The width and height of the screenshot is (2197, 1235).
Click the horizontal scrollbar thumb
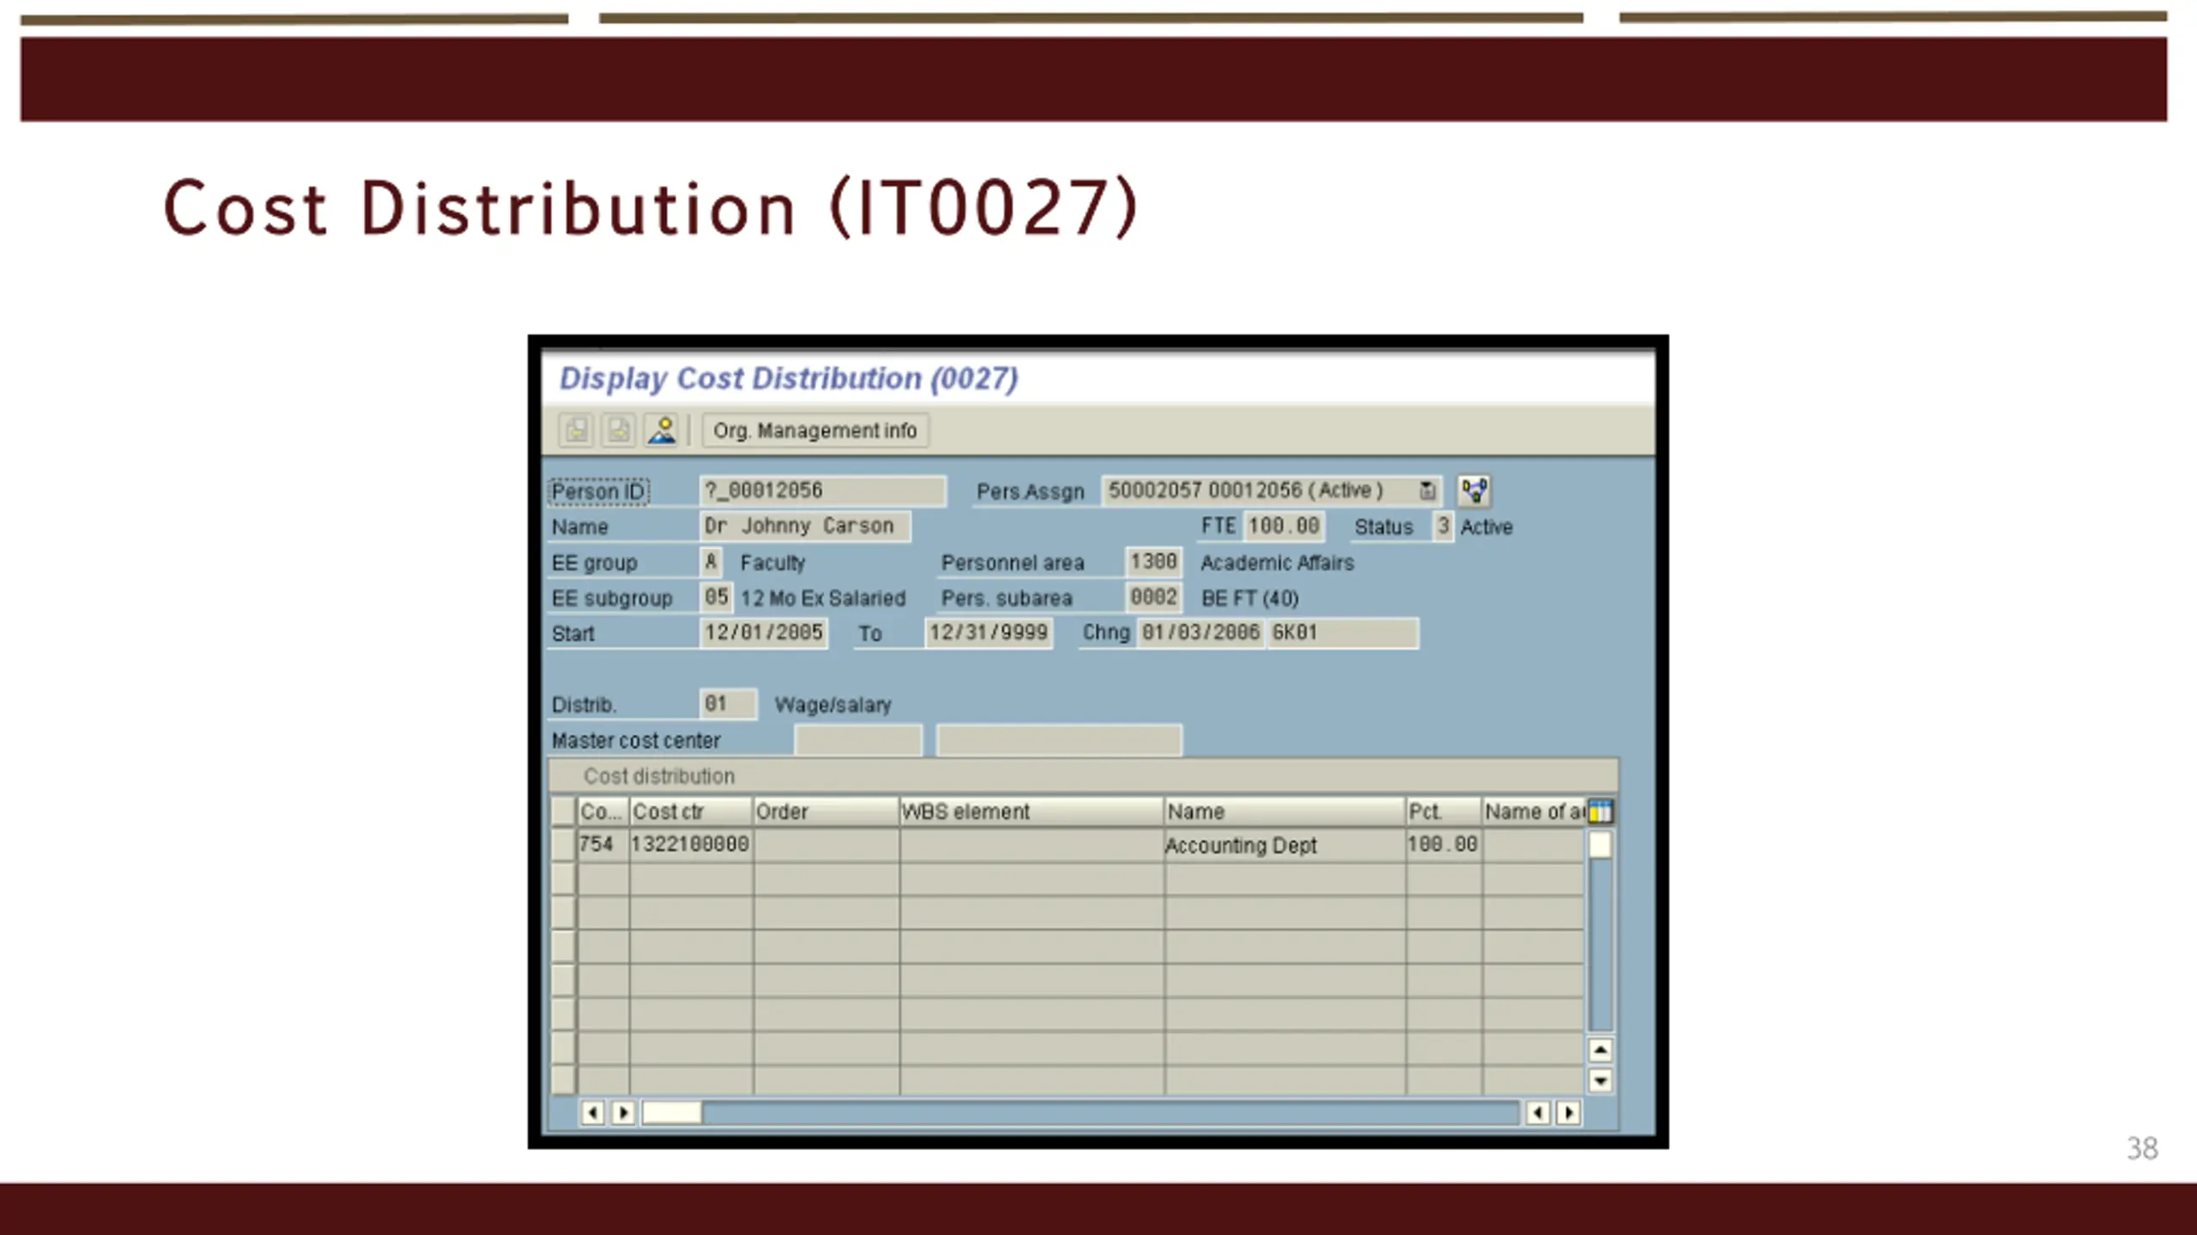pyautogui.click(x=672, y=1113)
